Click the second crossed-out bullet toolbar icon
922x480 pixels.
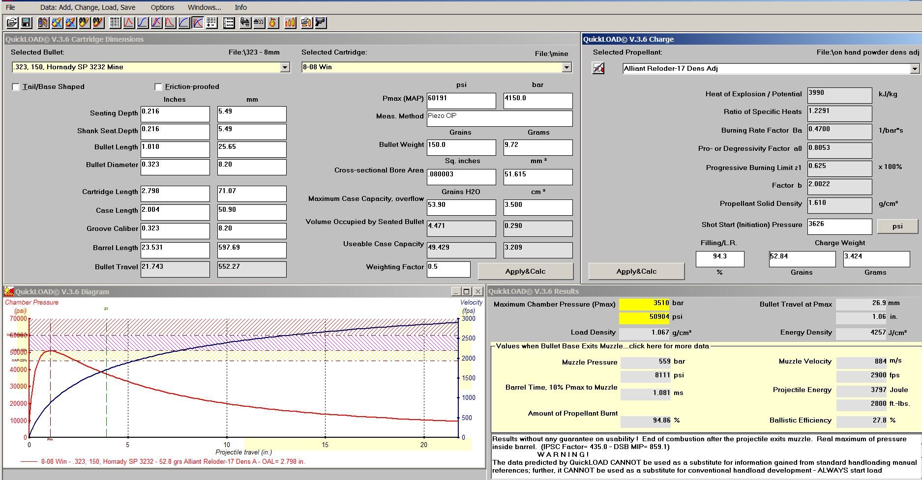point(71,23)
